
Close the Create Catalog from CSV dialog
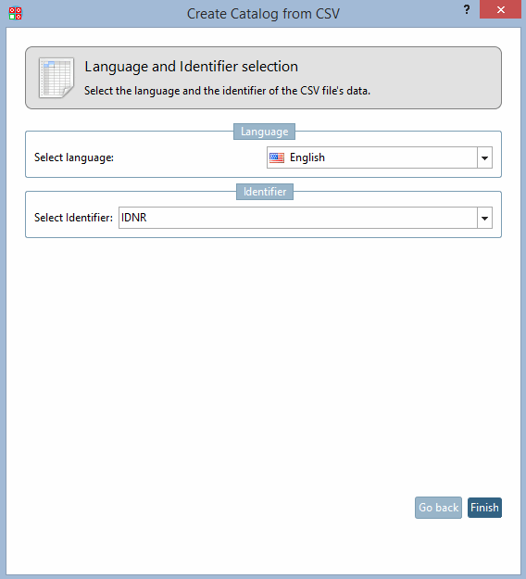click(500, 9)
